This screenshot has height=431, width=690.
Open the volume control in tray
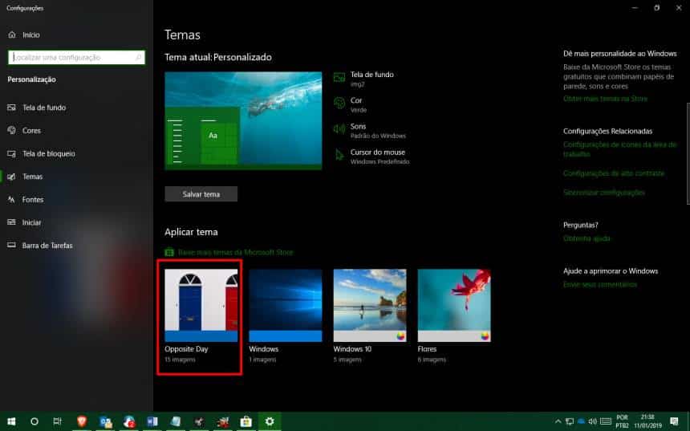coord(593,421)
